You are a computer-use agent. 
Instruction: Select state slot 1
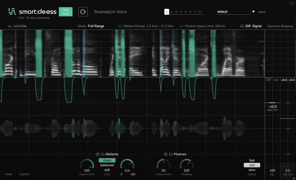click(x=166, y=12)
